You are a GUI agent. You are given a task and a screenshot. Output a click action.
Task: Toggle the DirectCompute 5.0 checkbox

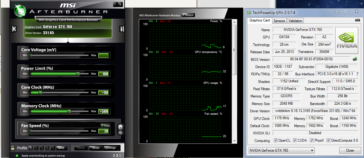click(x=329, y=140)
